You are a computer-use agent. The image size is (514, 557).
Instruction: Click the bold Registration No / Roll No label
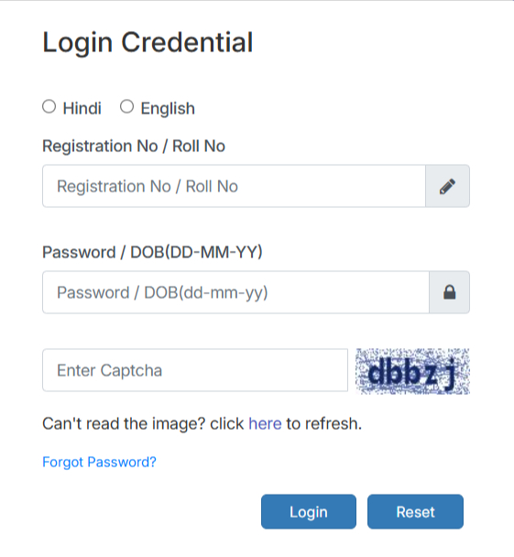click(134, 146)
